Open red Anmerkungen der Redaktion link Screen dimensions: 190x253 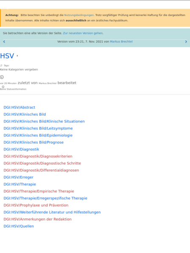tap(38, 219)
